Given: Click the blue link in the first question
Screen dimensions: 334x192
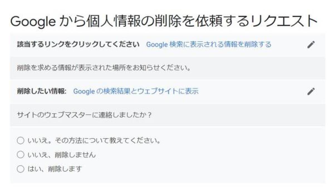Looking at the screenshot, I should tap(209, 45).
